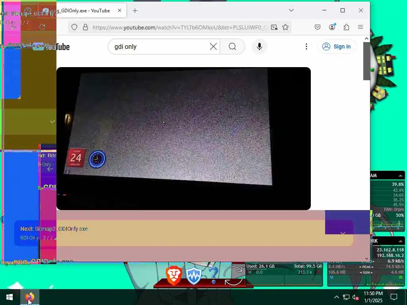Open YouTube settings three-dot menu
The image size is (407, 305).
tap(306, 47)
